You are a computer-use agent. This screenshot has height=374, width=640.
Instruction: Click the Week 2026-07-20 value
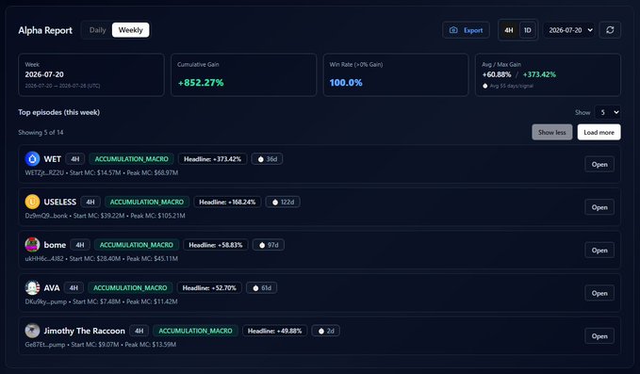(44, 74)
